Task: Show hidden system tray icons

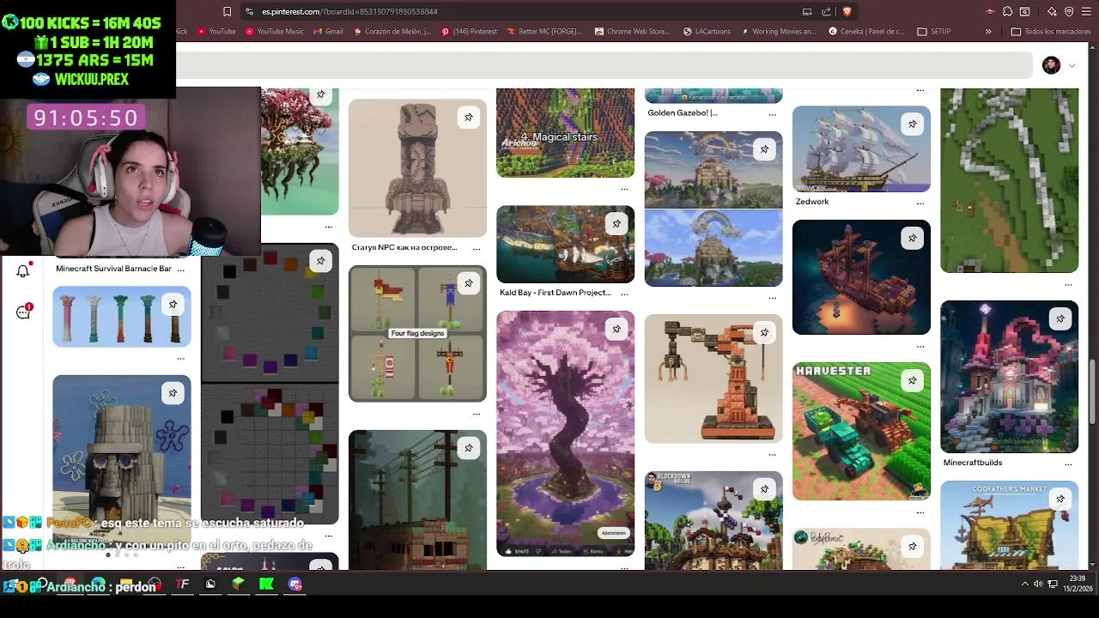Action: point(1024,585)
